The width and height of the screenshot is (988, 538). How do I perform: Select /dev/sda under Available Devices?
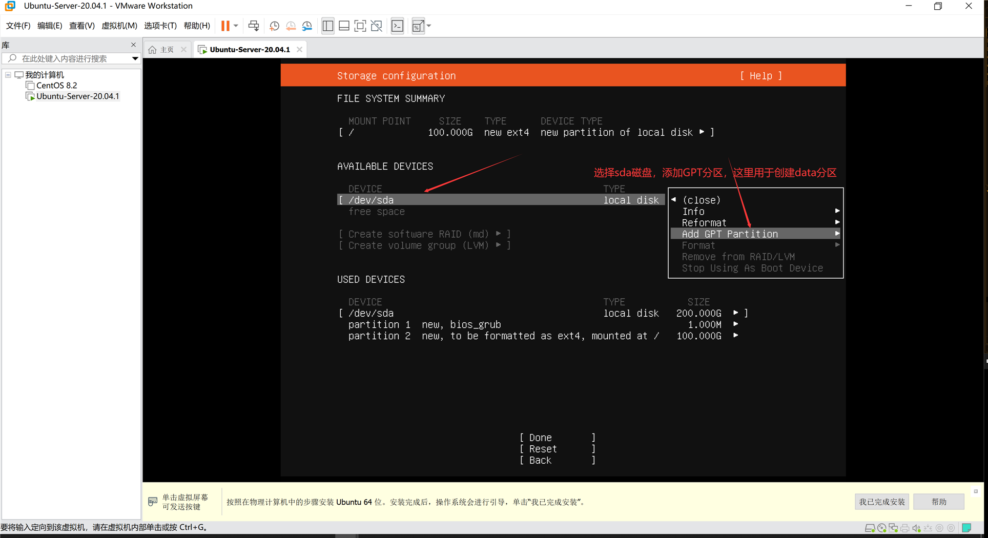click(x=501, y=200)
